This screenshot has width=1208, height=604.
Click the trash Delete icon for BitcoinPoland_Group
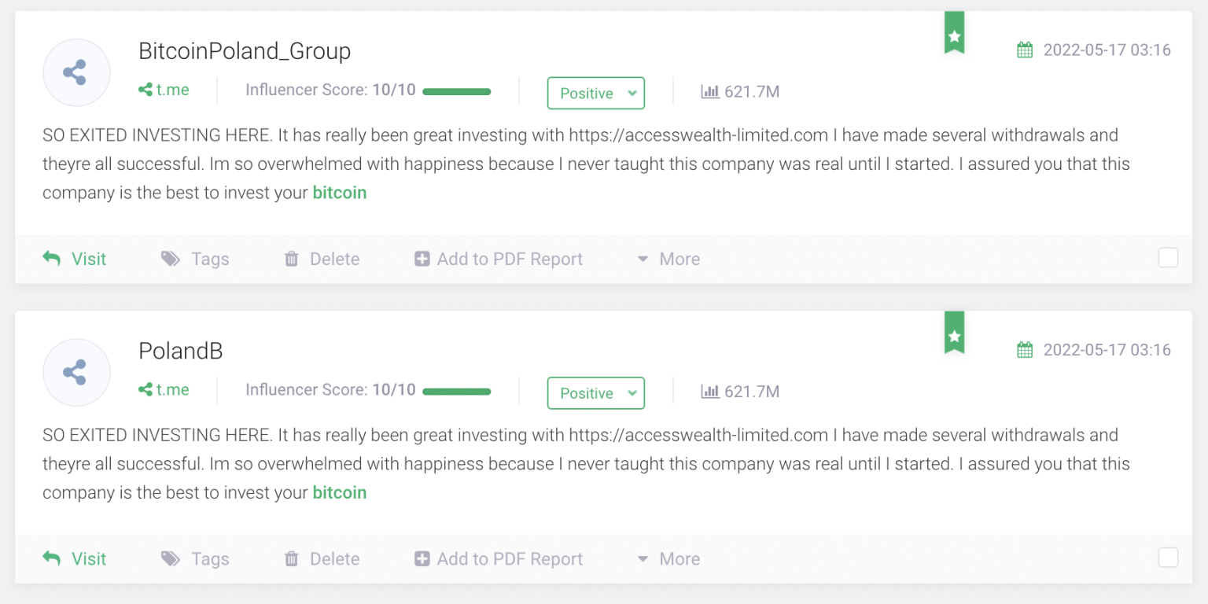[292, 258]
